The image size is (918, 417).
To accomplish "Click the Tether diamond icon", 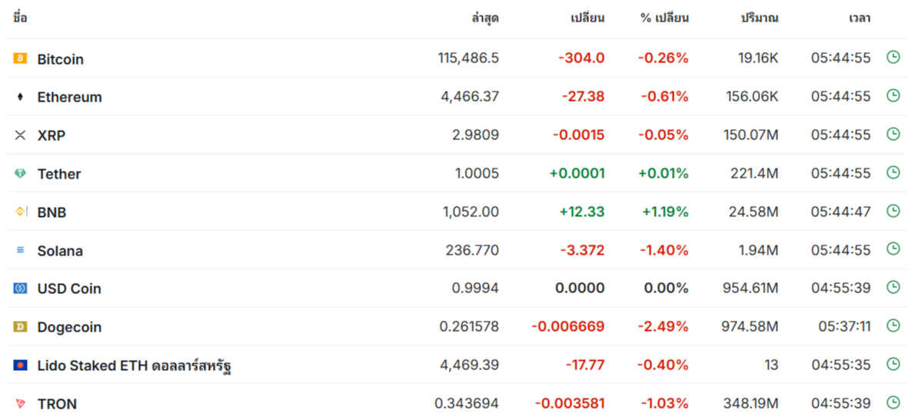I will [x=21, y=173].
